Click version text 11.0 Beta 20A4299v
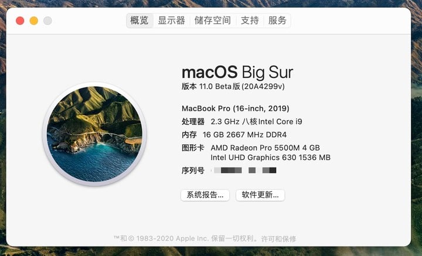The image size is (422, 256). pos(233,87)
